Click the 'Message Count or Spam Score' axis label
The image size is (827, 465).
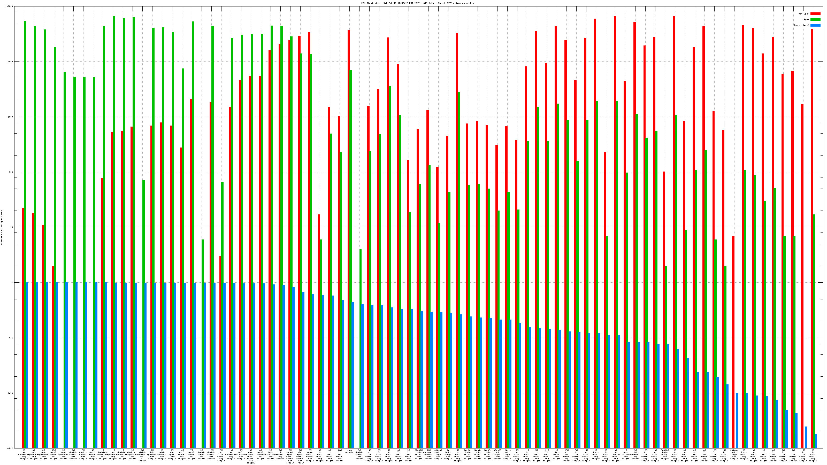pyautogui.click(x=2, y=228)
